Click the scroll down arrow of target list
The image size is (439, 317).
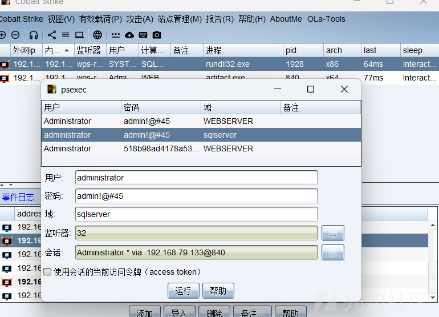coord(433,298)
